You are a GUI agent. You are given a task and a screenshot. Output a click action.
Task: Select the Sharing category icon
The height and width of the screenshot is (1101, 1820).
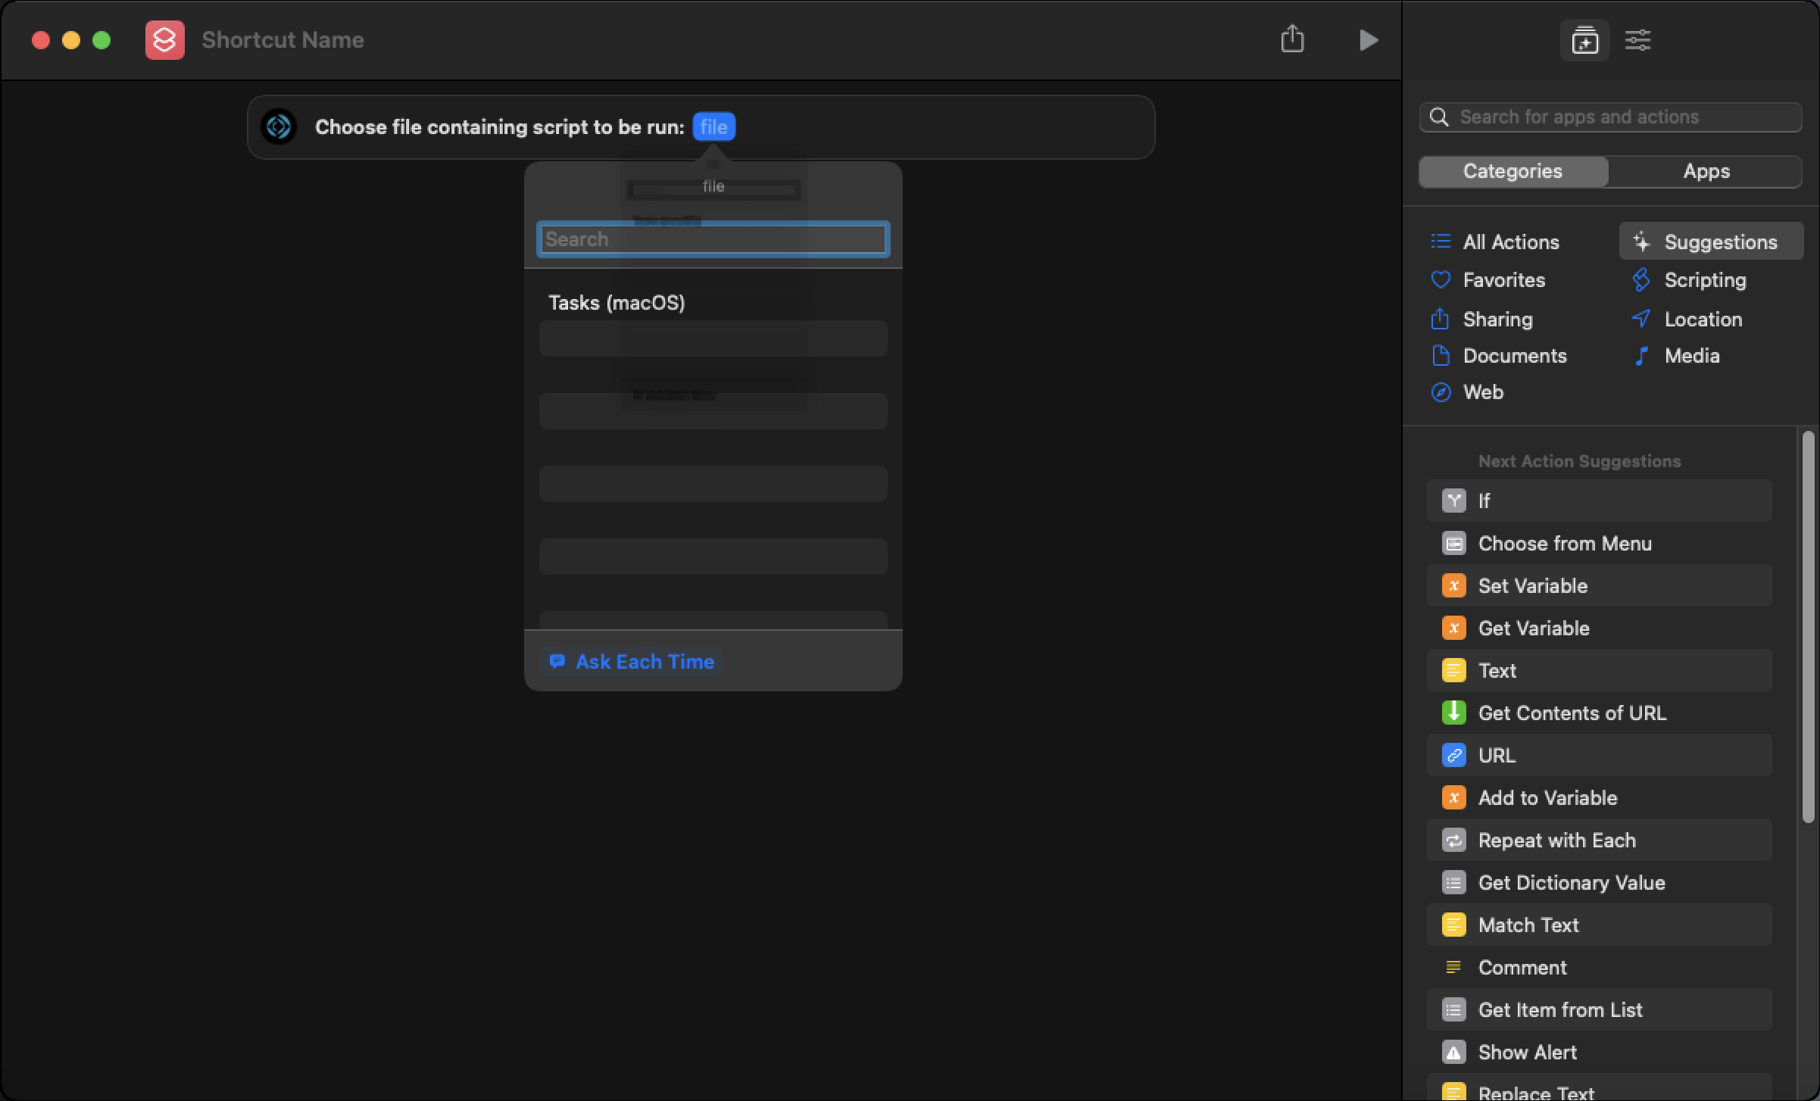1441,319
